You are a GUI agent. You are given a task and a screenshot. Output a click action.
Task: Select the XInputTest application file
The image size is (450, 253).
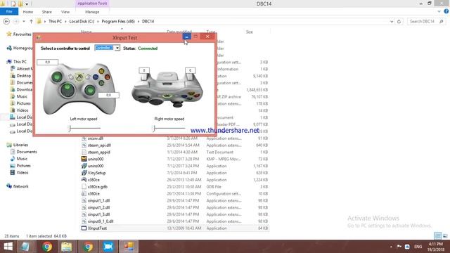pyautogui.click(x=97, y=228)
